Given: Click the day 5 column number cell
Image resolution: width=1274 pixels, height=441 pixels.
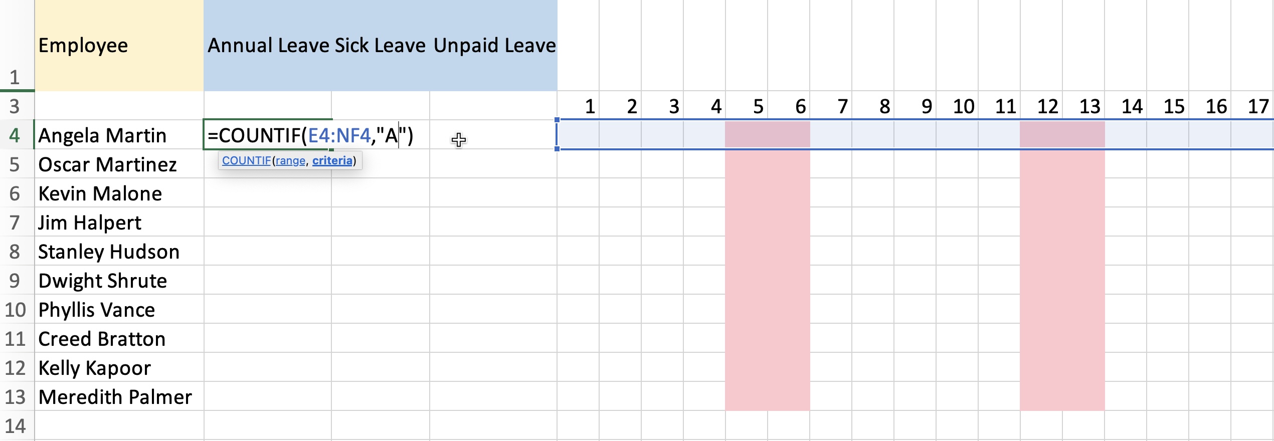Looking at the screenshot, I should pos(747,106).
